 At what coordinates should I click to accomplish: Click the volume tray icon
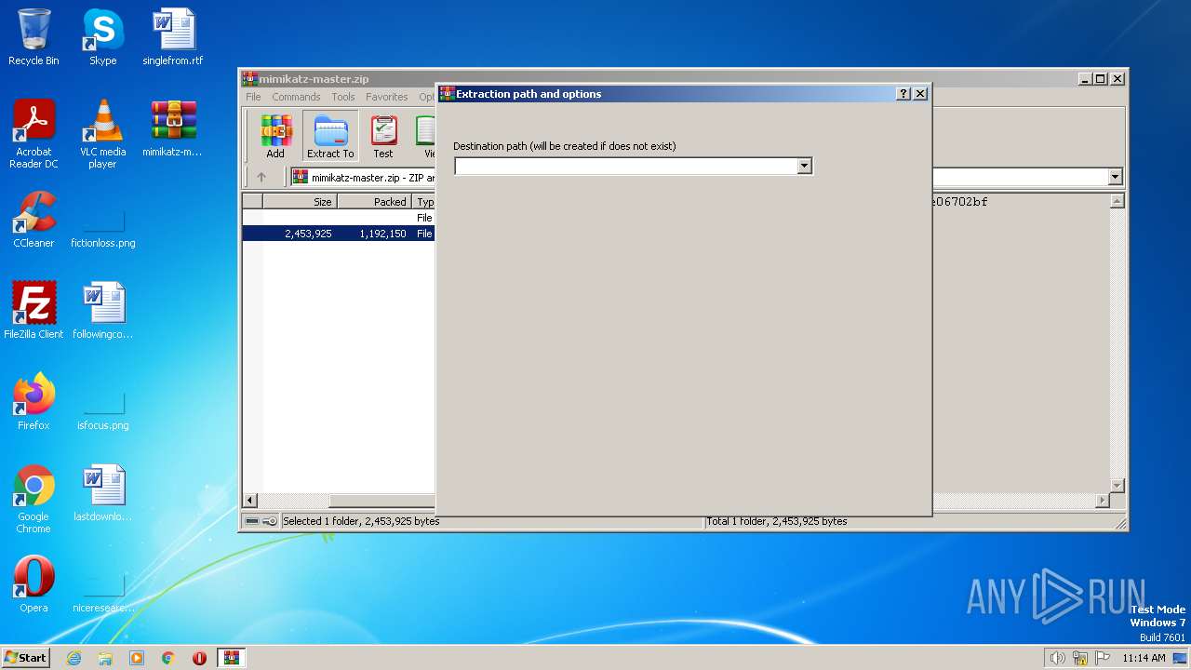[1057, 658]
